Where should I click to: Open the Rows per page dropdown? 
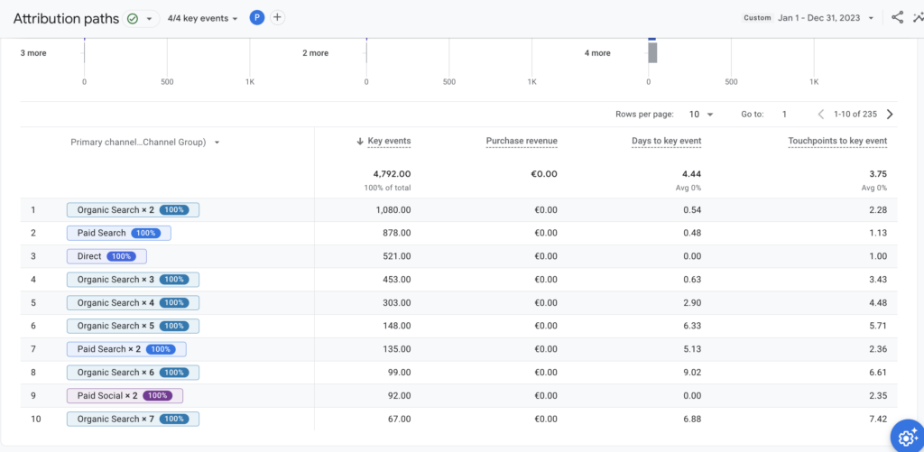pyautogui.click(x=701, y=115)
